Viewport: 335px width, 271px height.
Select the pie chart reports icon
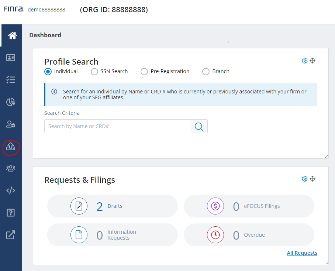point(11,102)
